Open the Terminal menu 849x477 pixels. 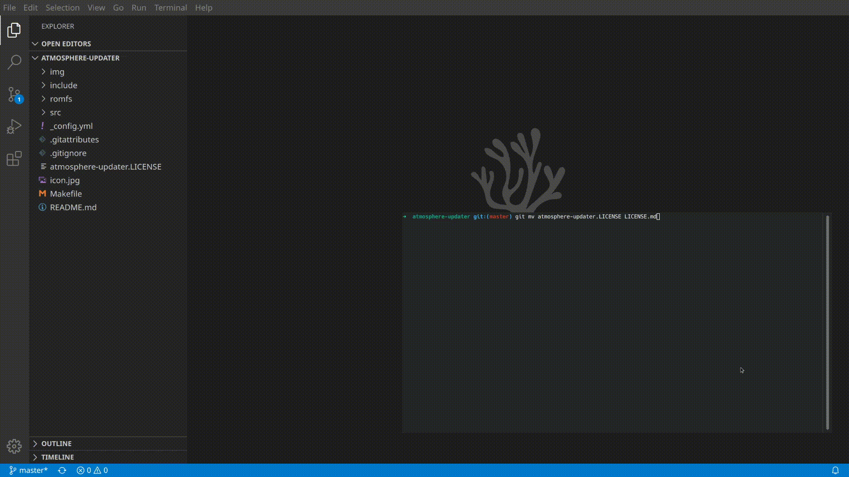[171, 8]
